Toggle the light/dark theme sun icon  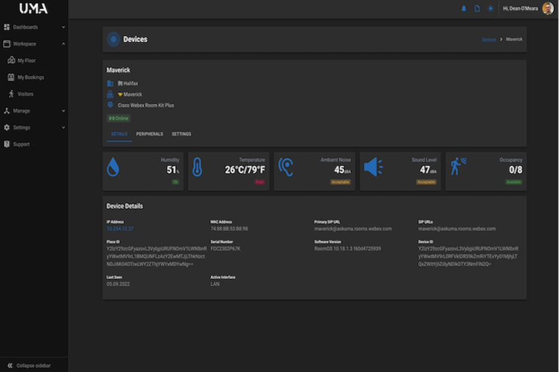491,9
